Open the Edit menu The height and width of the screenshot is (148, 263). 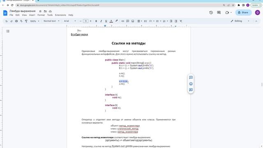(17, 15)
